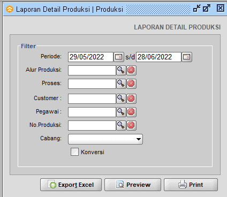This screenshot has width=227, height=197.
Task: Open the Alur Produksi search lookup
Action: [121, 70]
